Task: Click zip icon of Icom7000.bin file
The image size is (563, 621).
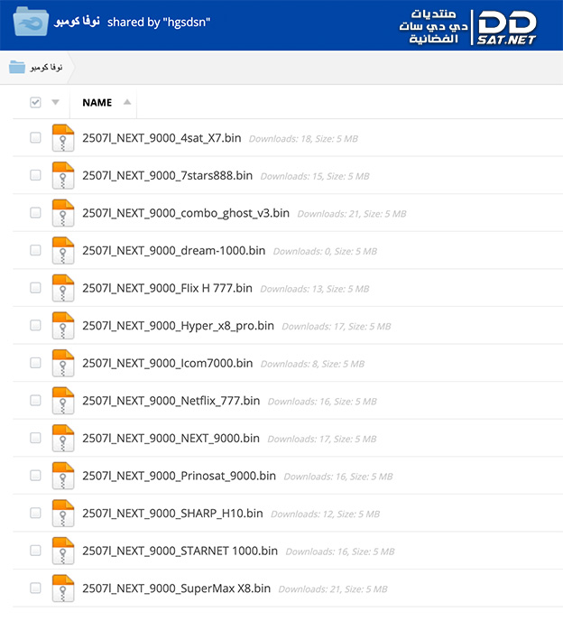Action: coord(61,363)
